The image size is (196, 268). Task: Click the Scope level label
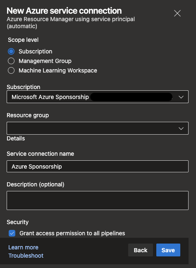[x=23, y=40]
